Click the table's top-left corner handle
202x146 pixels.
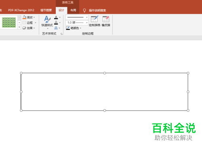21,73
